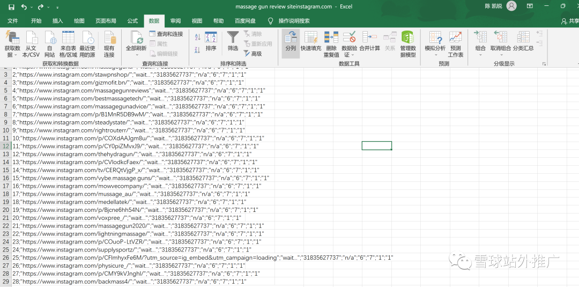Image resolution: width=579 pixels, height=287 pixels.
Task: Switch to the 开始 tab
Action: click(x=36, y=21)
